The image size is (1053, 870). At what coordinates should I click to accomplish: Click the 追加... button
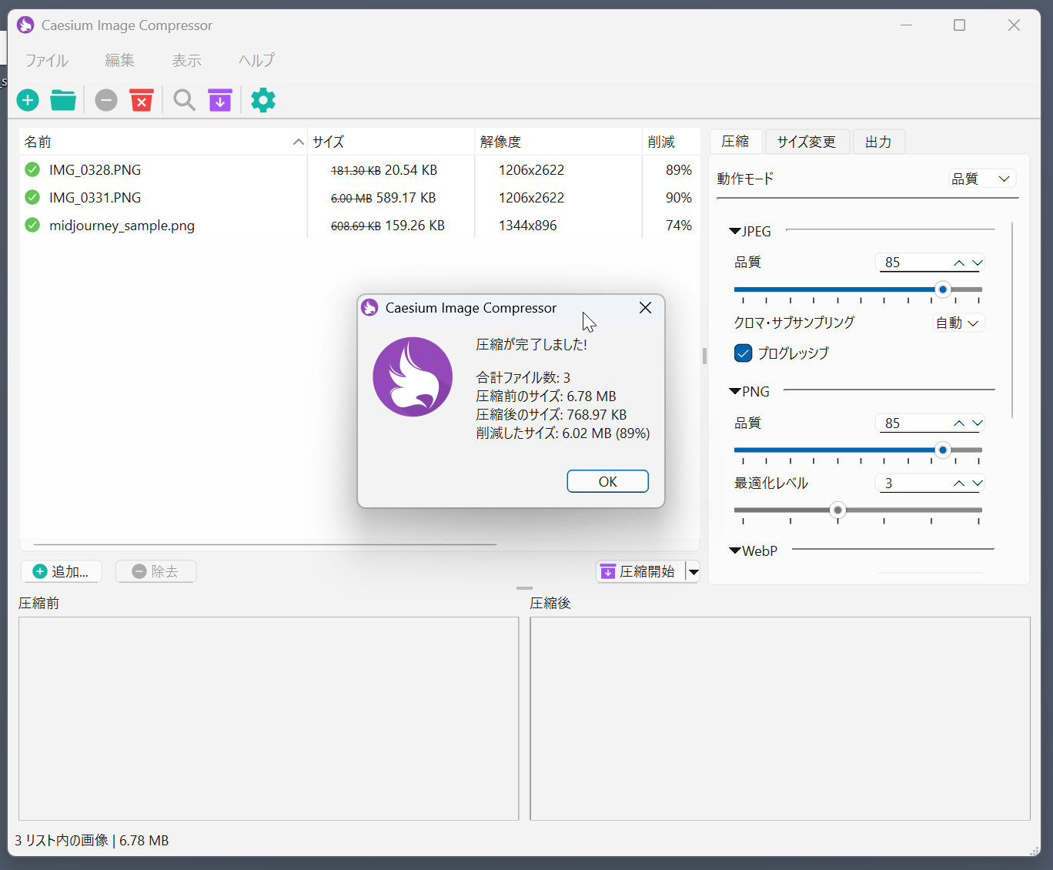click(62, 571)
